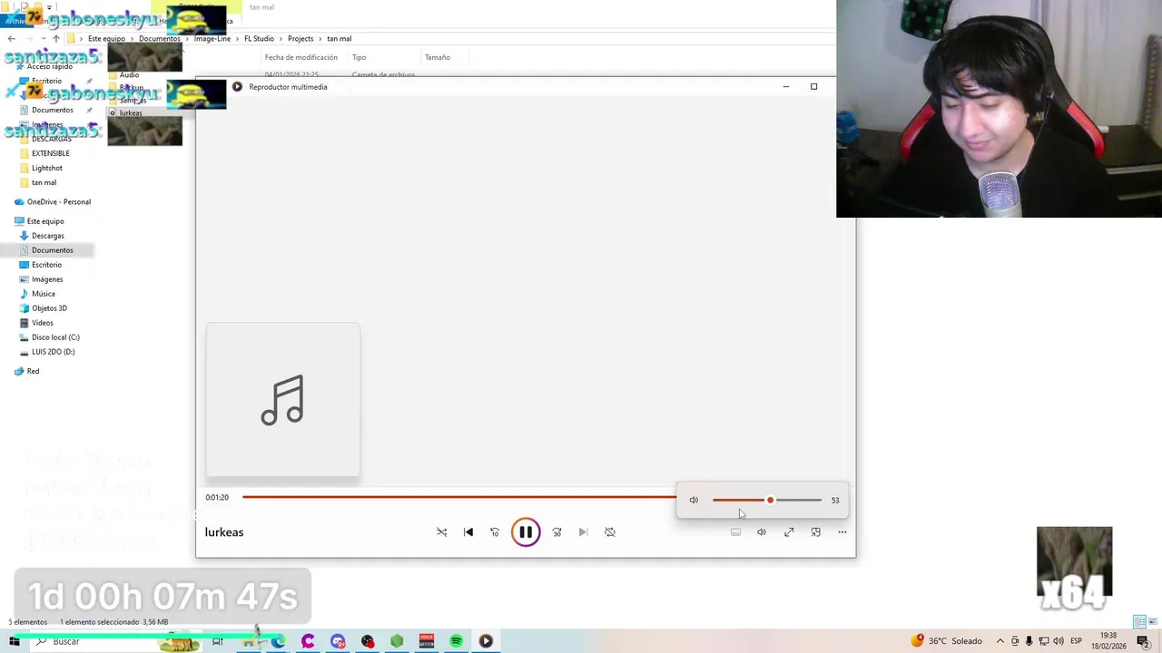1162x653 pixels.
Task: Toggle shuffle in the media player
Action: 441,532
